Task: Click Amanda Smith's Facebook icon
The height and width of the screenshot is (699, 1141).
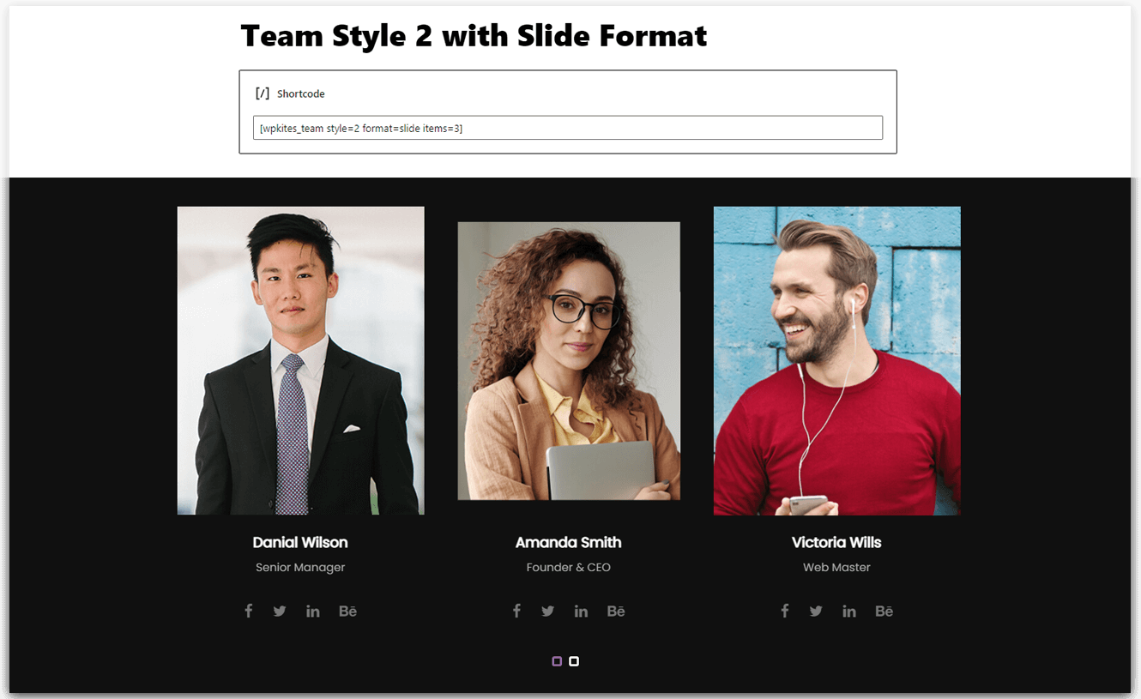Action: (516, 611)
